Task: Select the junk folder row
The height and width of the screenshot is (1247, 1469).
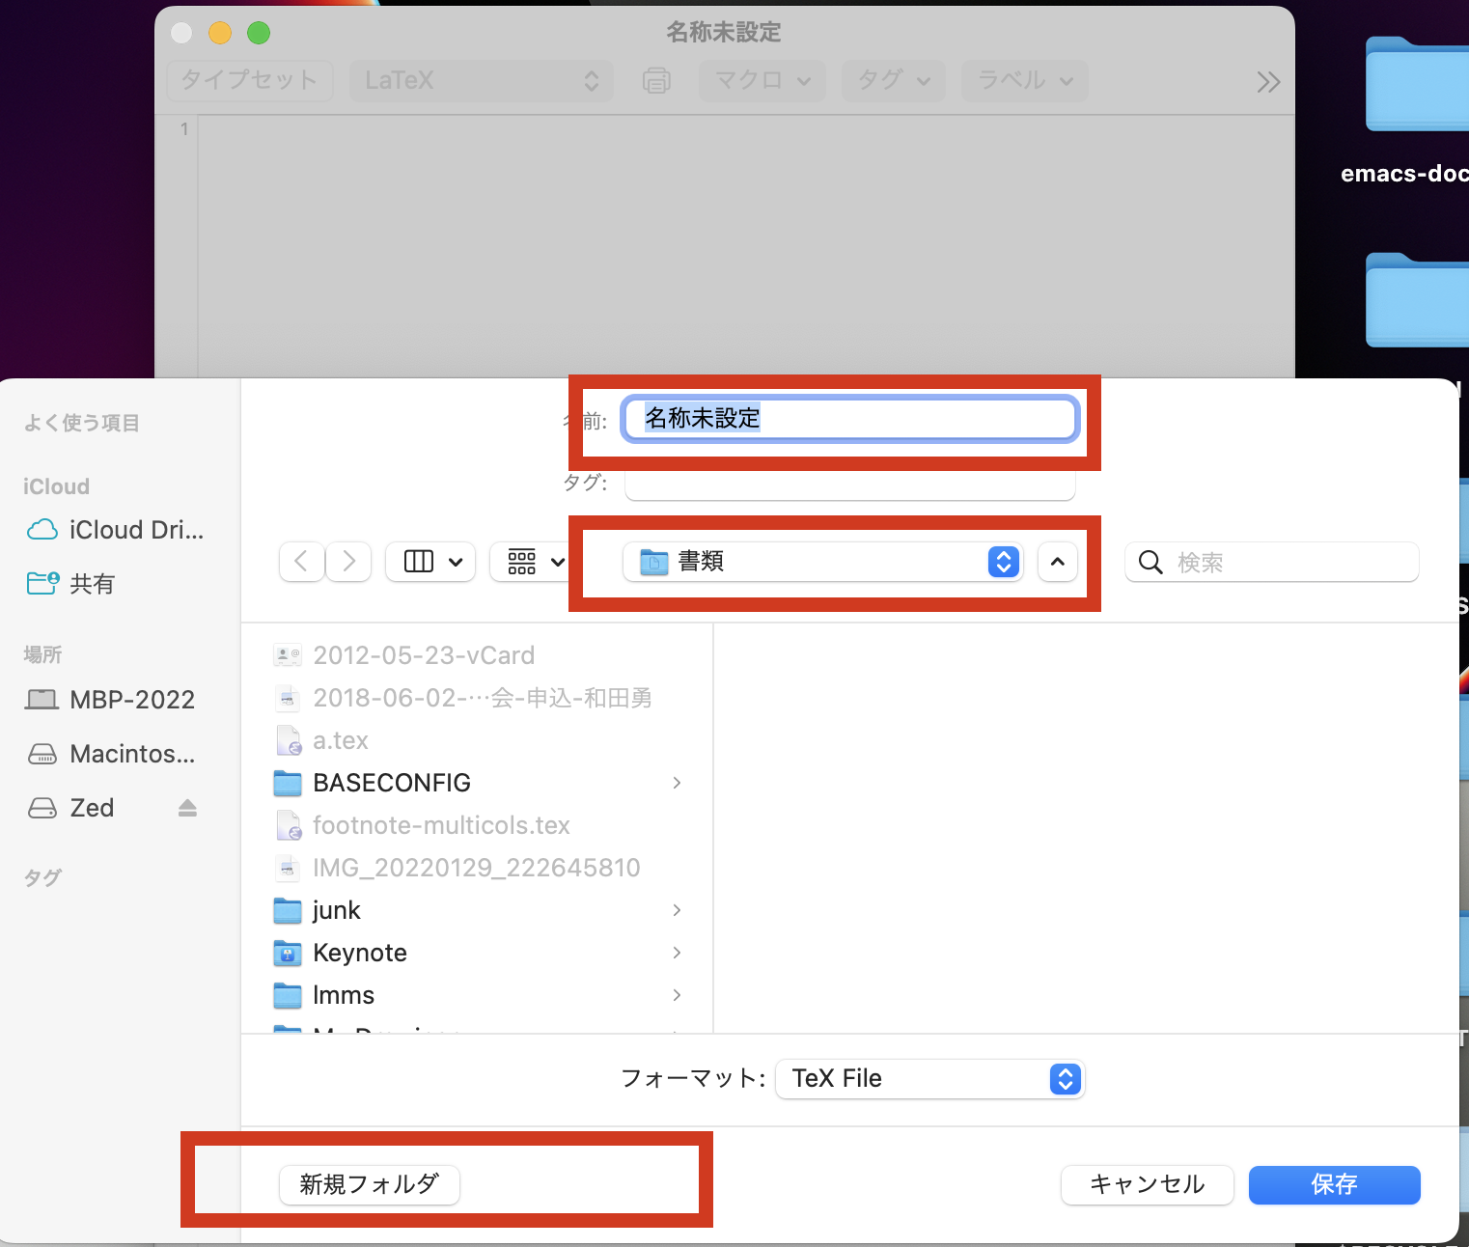Action: tap(478, 910)
